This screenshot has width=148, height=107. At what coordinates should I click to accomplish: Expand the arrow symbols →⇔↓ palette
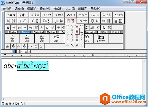point(59,15)
